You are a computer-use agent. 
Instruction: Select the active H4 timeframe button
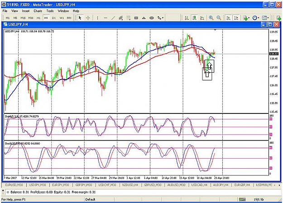click(x=46, y=18)
